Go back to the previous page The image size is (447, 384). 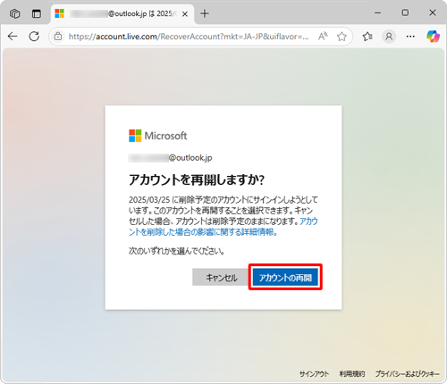pos(13,37)
